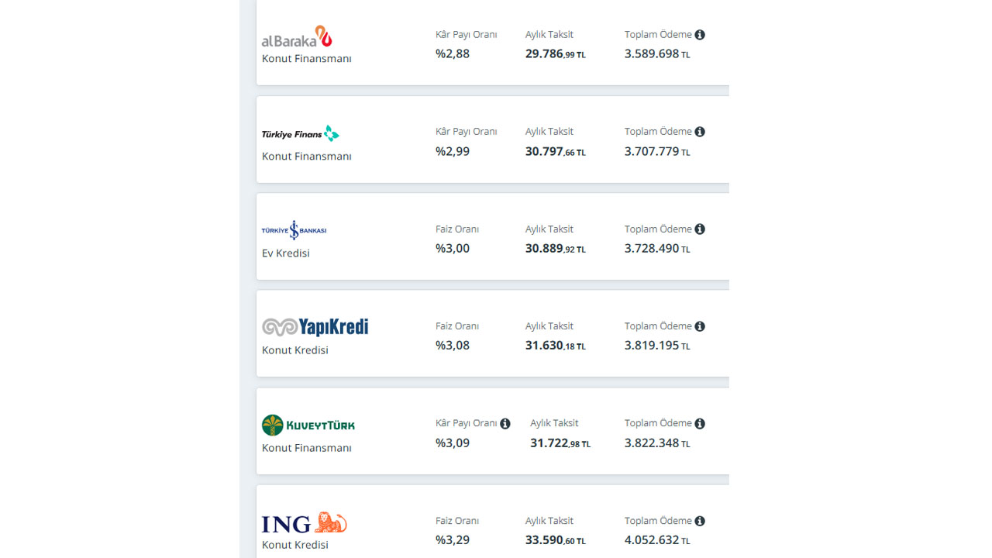This screenshot has width=992, height=558.
Task: Click info icon beside İş Bankası Toplam Ödeme
Action: [700, 229]
